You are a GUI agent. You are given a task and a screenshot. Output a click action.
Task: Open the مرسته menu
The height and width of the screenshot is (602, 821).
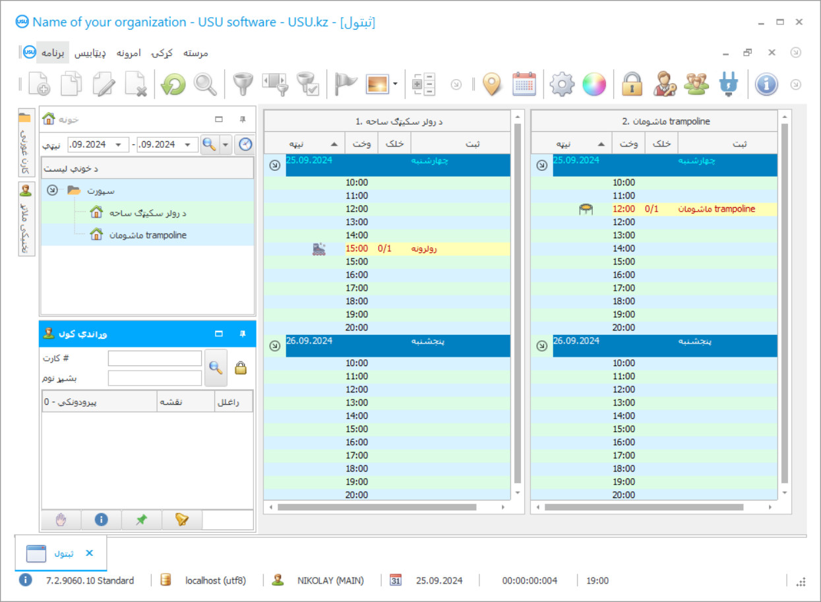[195, 53]
